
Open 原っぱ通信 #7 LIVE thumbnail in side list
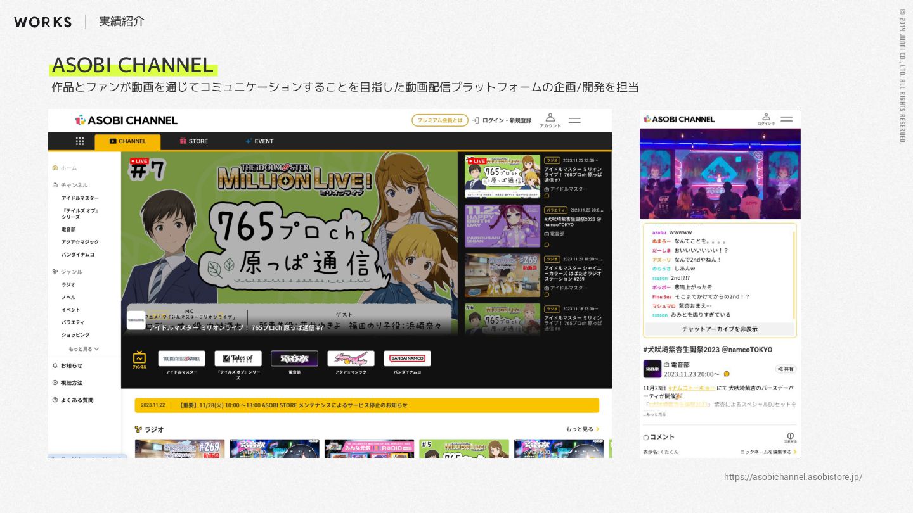[x=503, y=177]
